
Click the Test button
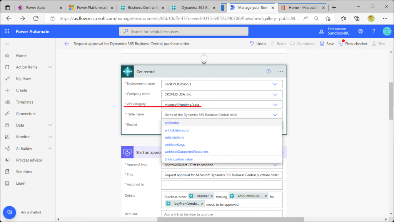[x=379, y=44]
